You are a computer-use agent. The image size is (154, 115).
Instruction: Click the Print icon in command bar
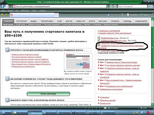(x=122, y=15)
